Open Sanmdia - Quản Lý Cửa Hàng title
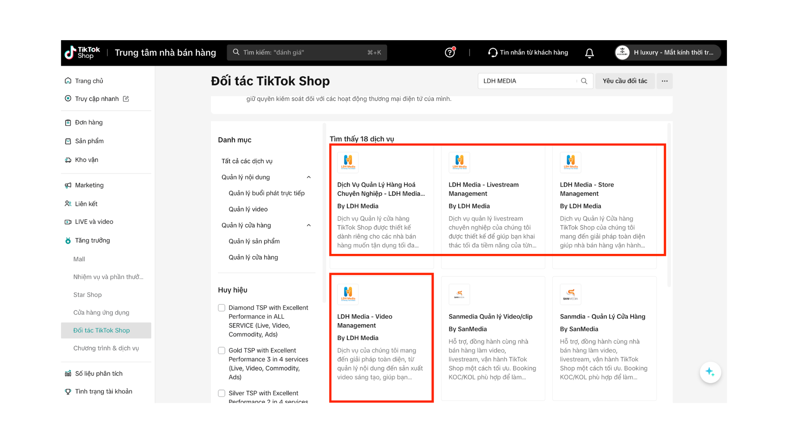Viewport: 788px width, 443px height. click(x=602, y=317)
